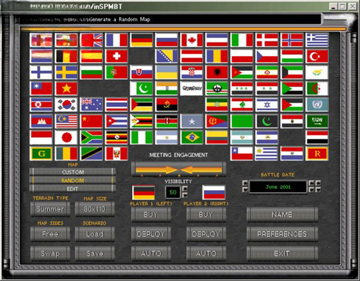Choose the Canada maple leaf flag
360x281 pixels.
[192, 40]
